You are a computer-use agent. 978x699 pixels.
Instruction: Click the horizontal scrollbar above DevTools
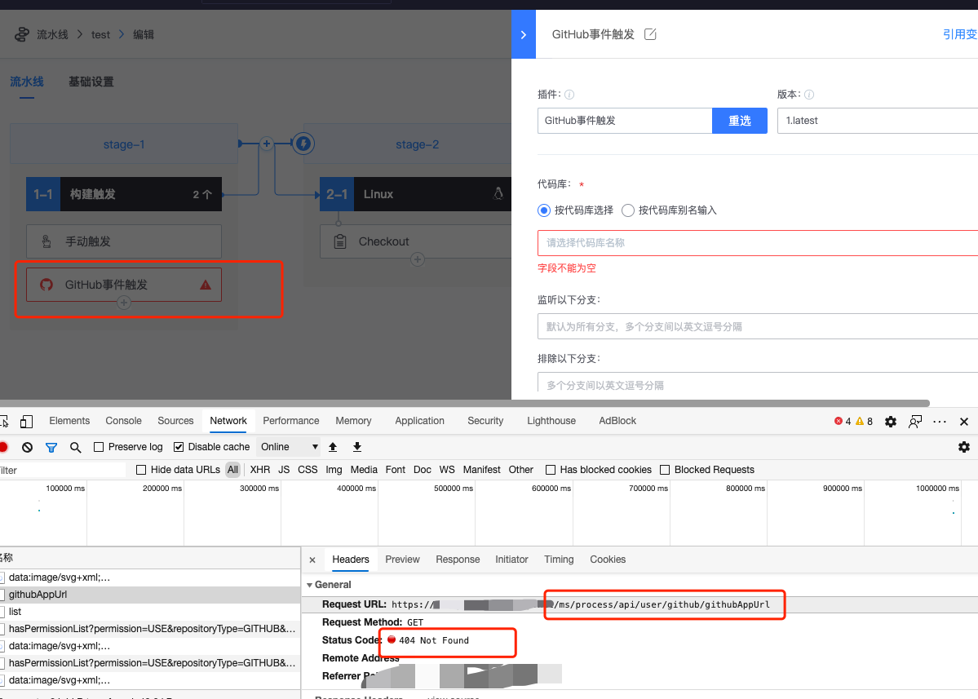[x=465, y=404]
